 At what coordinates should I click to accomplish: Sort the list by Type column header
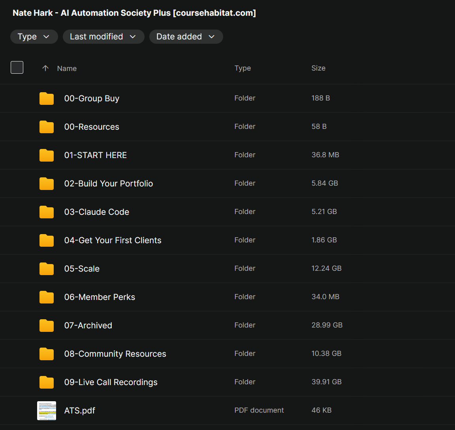(x=243, y=68)
